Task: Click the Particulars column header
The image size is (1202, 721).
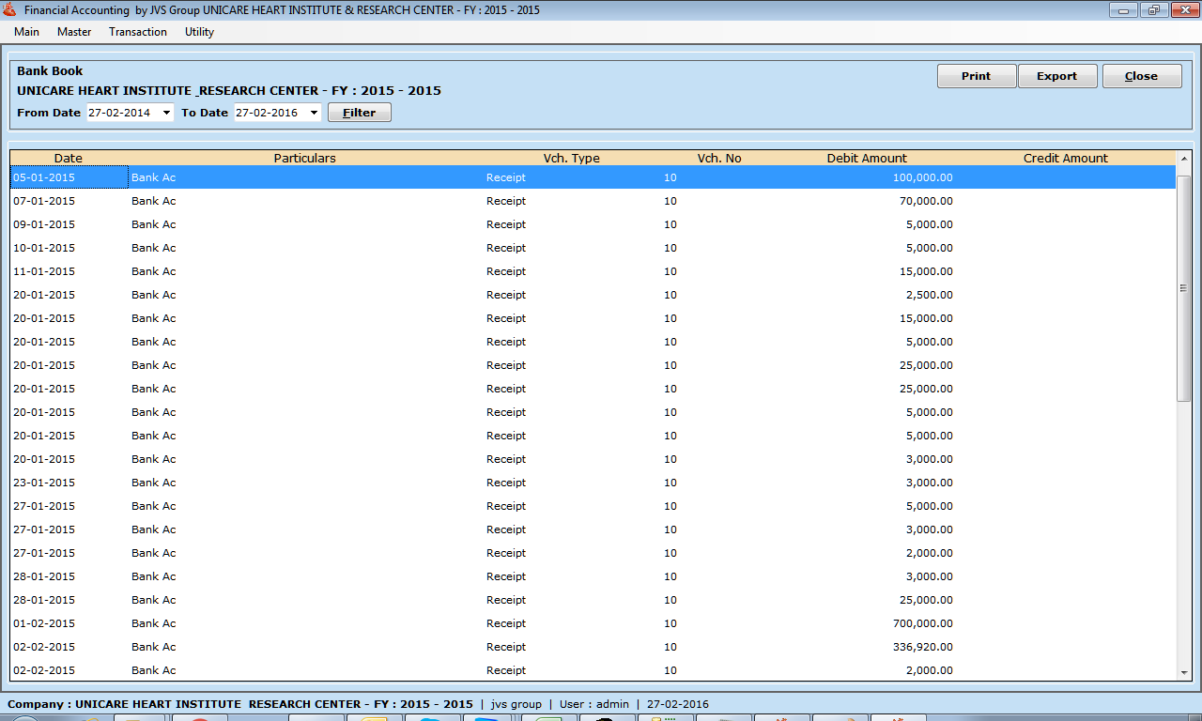Action: click(304, 158)
